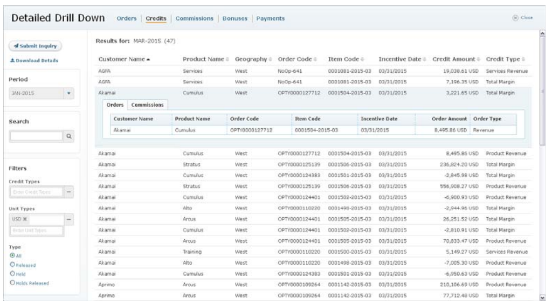
Task: Sort by Credit Amount column header
Action: pos(456,59)
